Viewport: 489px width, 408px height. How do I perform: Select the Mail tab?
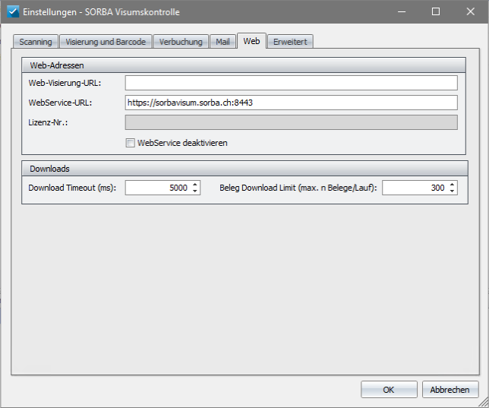click(x=222, y=42)
